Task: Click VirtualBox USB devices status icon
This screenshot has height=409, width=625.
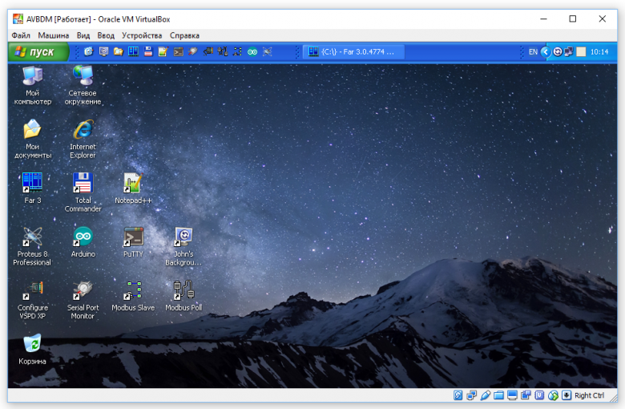Action: tap(486, 395)
